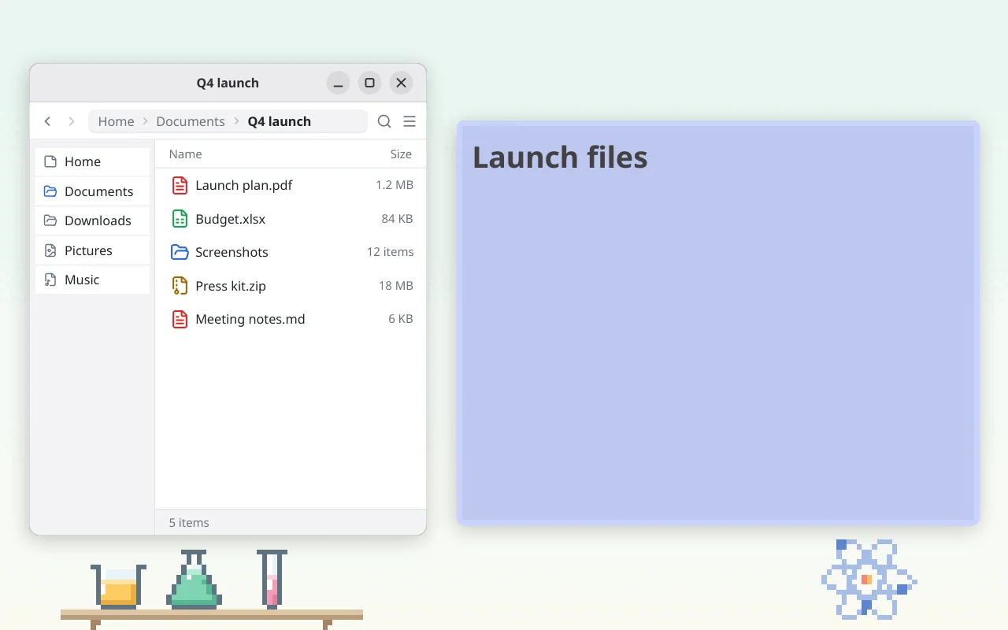
Task: Select the Budget.xlsx file name
Action: point(231,219)
